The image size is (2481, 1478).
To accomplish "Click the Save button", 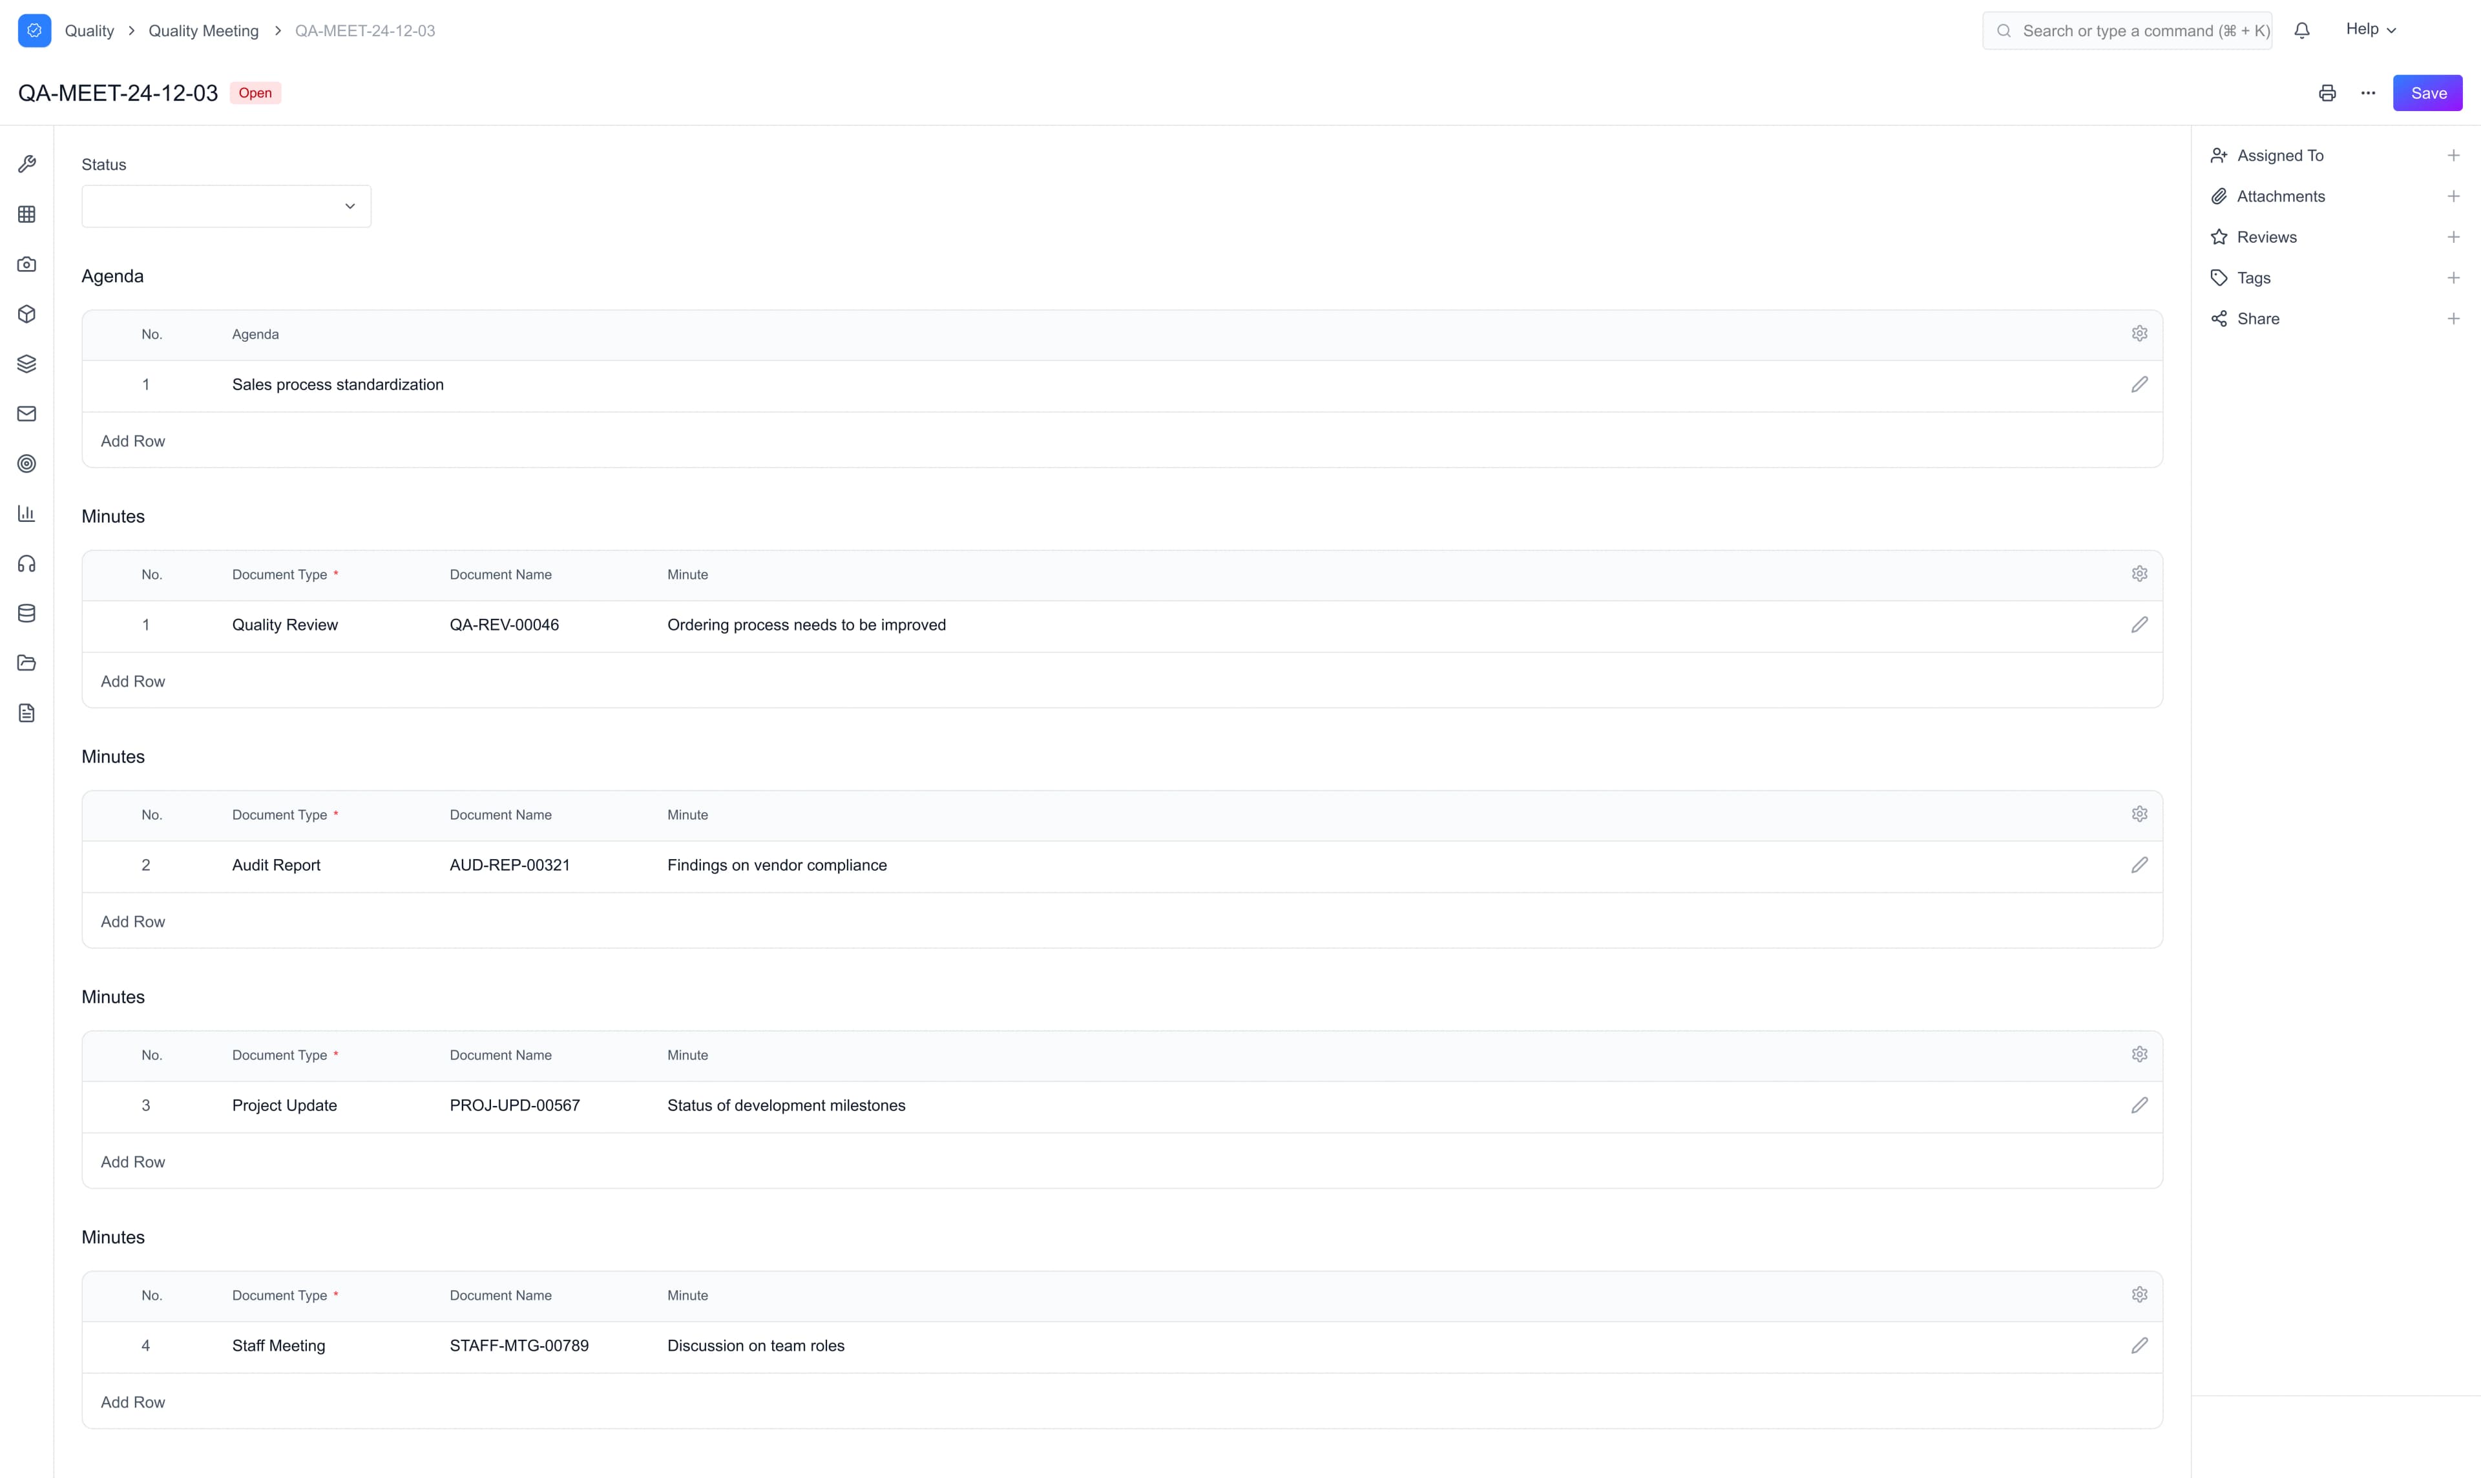I will point(2428,92).
